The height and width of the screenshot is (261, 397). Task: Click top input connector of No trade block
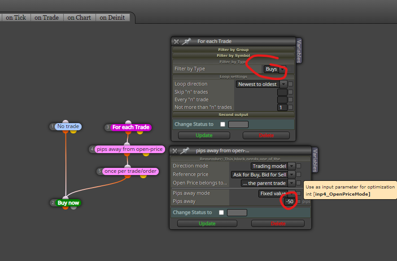point(65,122)
